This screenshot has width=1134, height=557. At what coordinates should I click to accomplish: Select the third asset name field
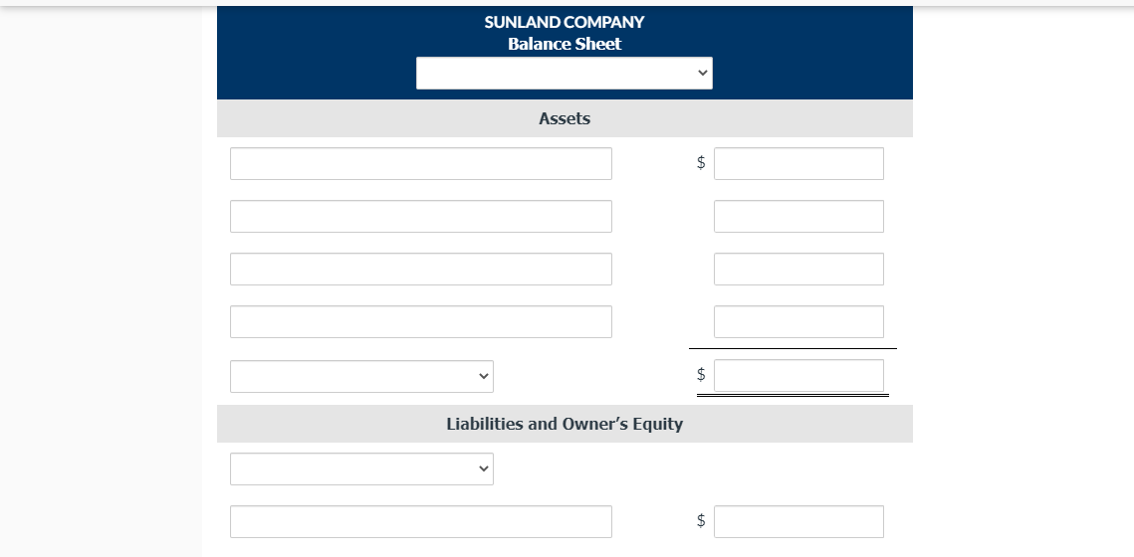coord(421,269)
